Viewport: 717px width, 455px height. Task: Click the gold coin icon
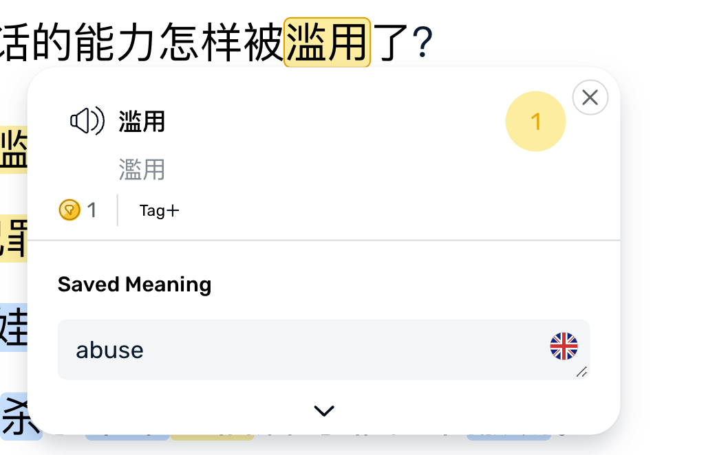(69, 210)
